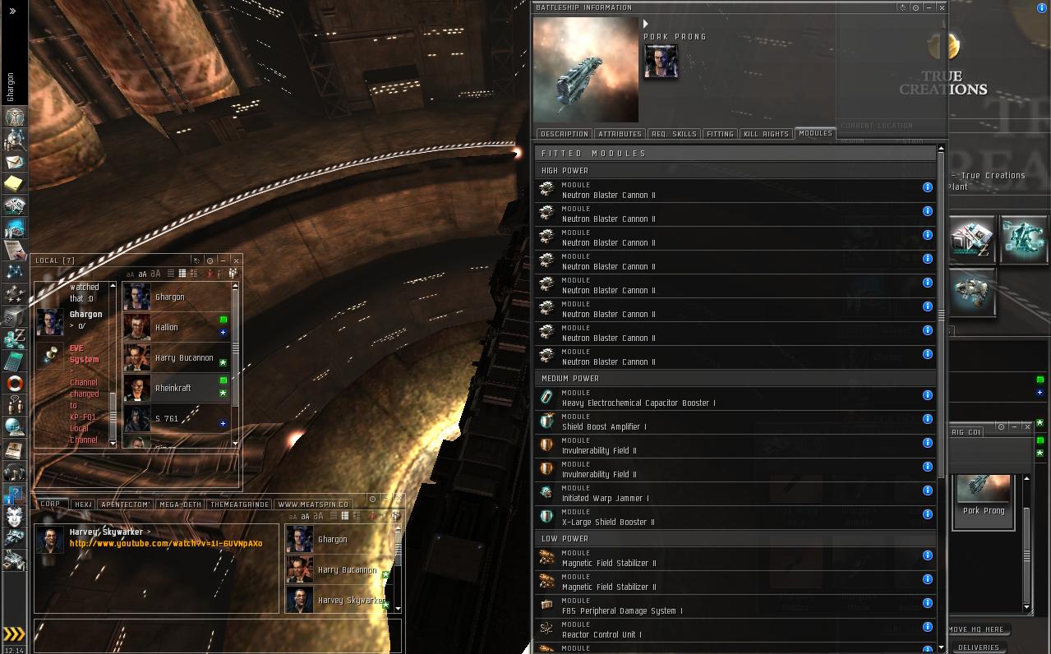Select Hallion in Local member list
The image size is (1051, 654).
176,327
